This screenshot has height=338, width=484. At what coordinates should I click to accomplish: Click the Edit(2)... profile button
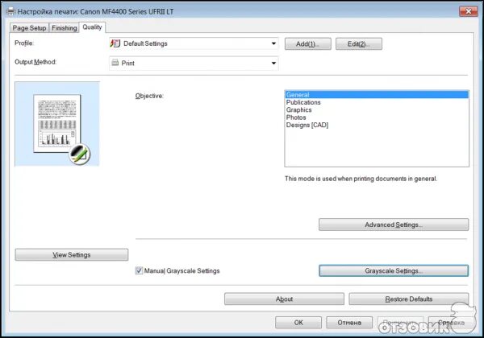[x=359, y=43]
